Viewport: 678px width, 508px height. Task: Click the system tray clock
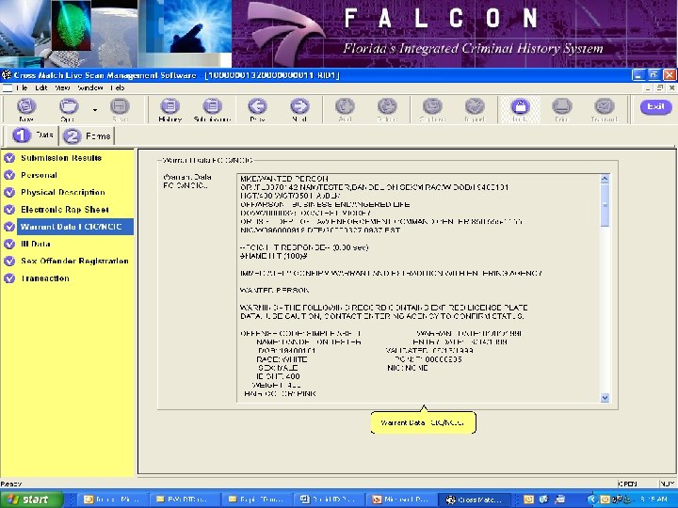click(x=654, y=500)
